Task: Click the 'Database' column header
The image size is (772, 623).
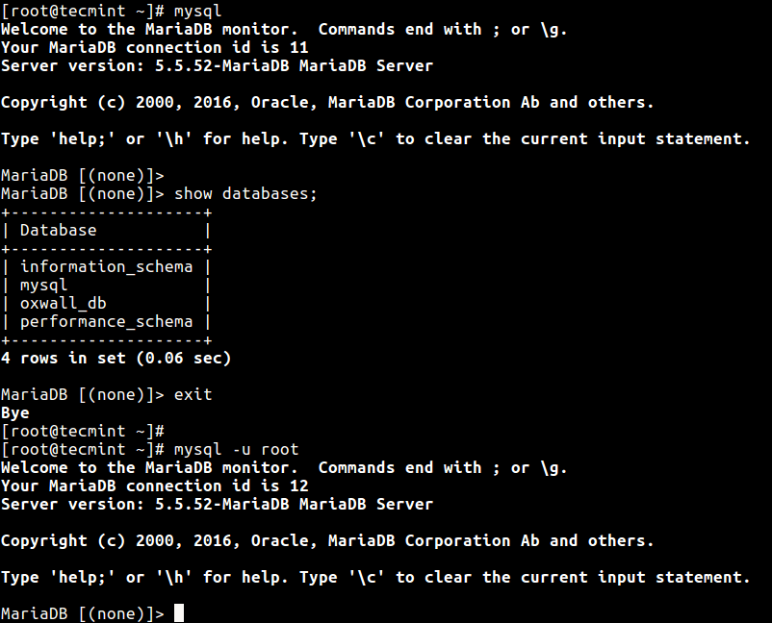Action: [59, 230]
